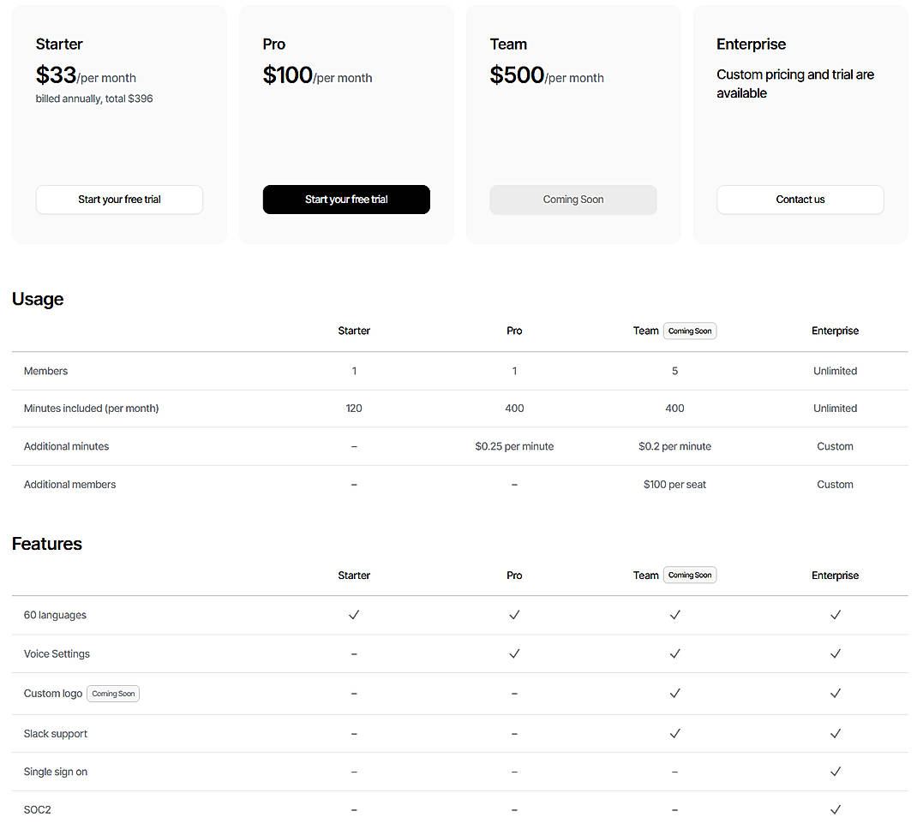
Task: Click the '$100 per seat' cell
Action: (674, 485)
